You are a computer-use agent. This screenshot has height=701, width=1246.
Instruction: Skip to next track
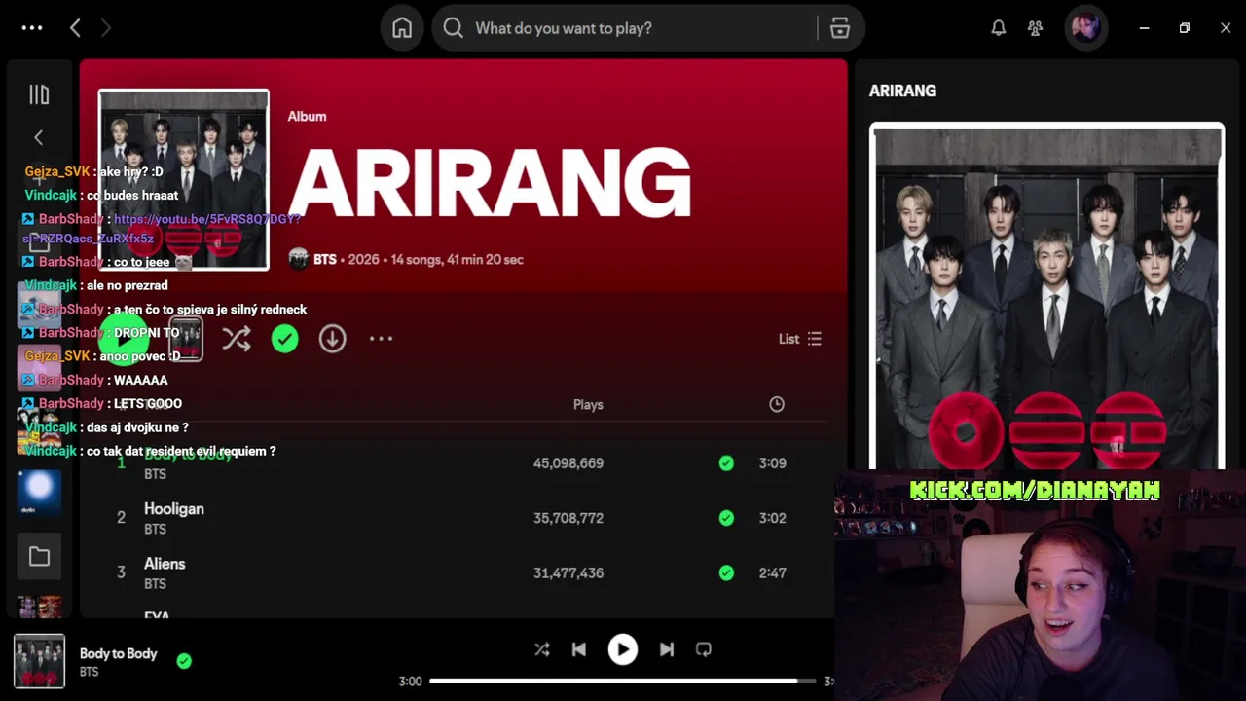pyautogui.click(x=667, y=649)
